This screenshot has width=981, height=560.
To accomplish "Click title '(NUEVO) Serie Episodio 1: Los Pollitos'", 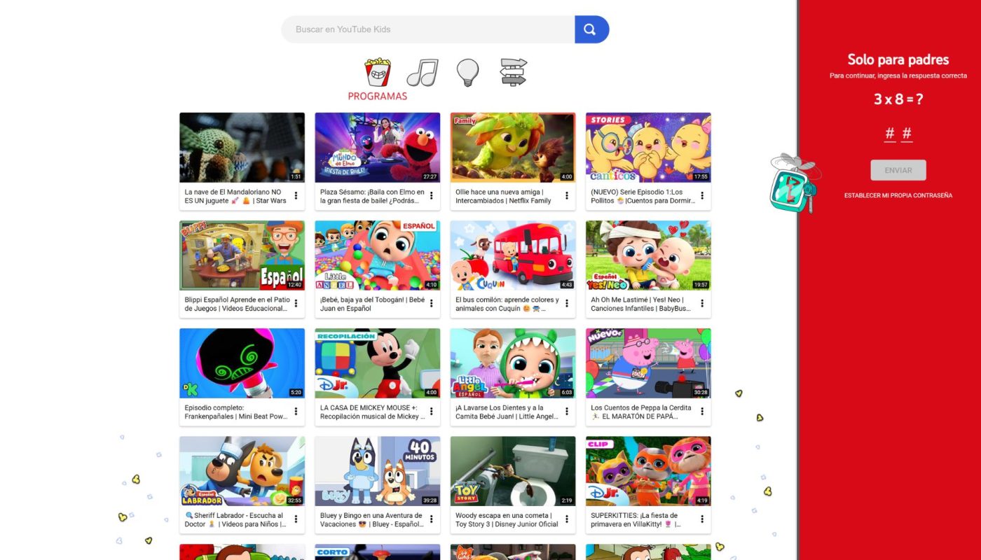I will click(x=643, y=196).
